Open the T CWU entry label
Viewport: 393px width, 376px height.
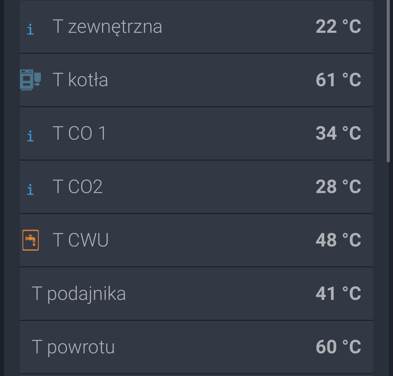80,240
